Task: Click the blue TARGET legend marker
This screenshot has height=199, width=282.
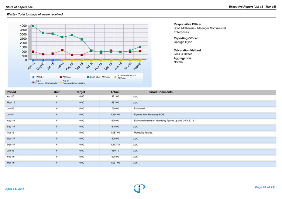Action: pyautogui.click(x=33, y=77)
